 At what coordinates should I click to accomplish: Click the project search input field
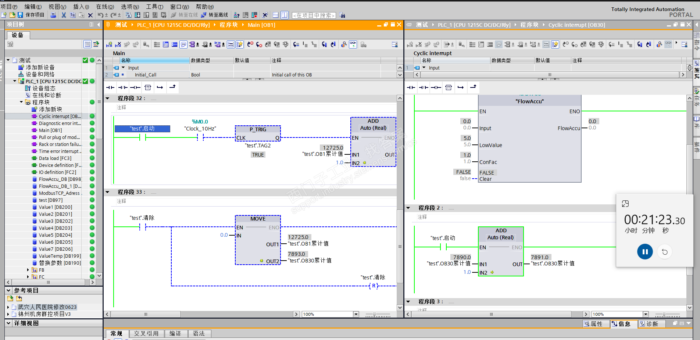[314, 15]
